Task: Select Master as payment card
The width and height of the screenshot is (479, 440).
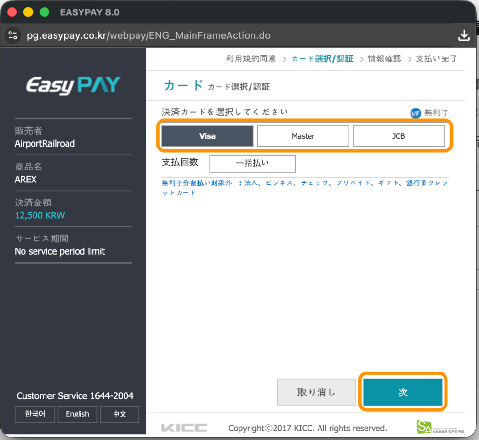Action: click(x=303, y=136)
